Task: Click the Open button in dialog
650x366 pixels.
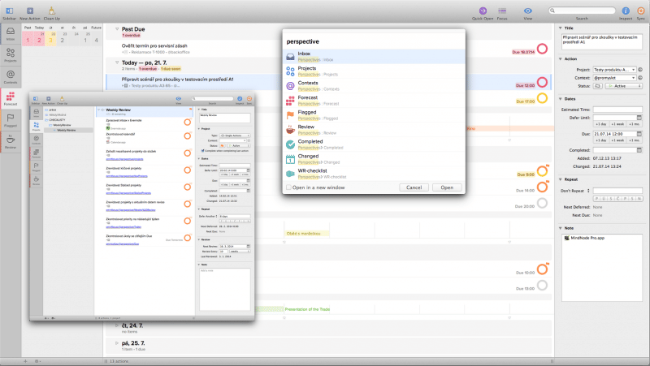Action: [447, 187]
